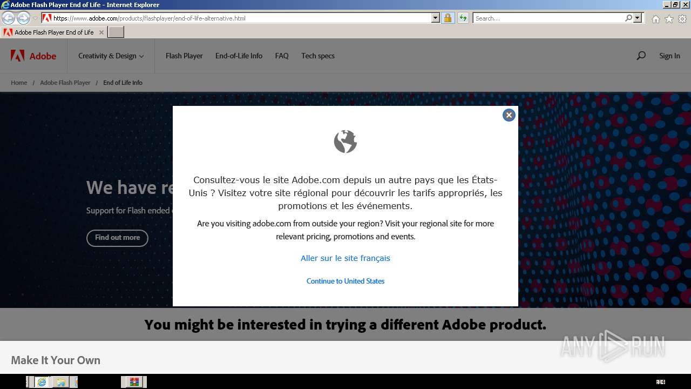
Task: Click the red Adobe logo
Action: tap(33, 56)
